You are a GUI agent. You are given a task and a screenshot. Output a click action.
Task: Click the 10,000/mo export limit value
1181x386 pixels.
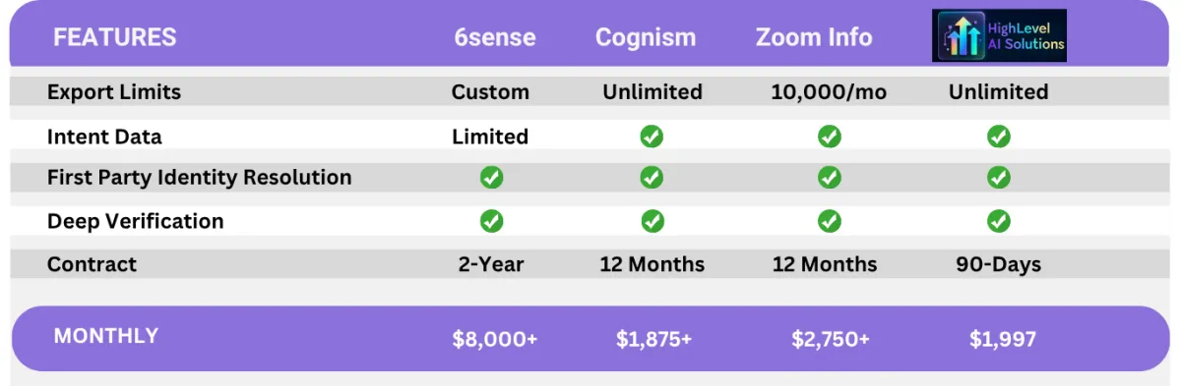(x=829, y=92)
